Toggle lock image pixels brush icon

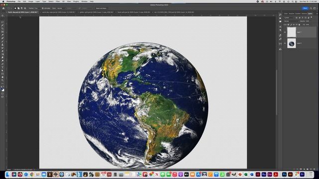tap(291, 24)
